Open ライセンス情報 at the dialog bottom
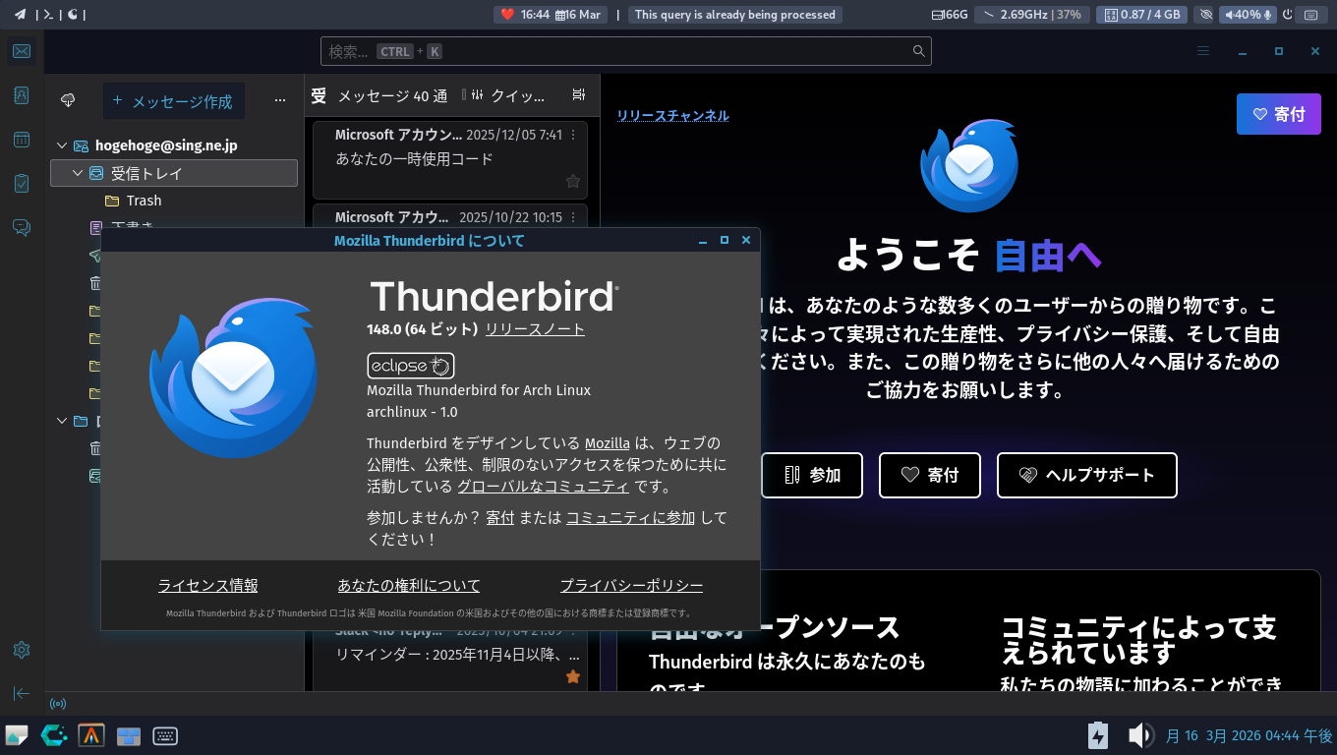 [x=208, y=585]
